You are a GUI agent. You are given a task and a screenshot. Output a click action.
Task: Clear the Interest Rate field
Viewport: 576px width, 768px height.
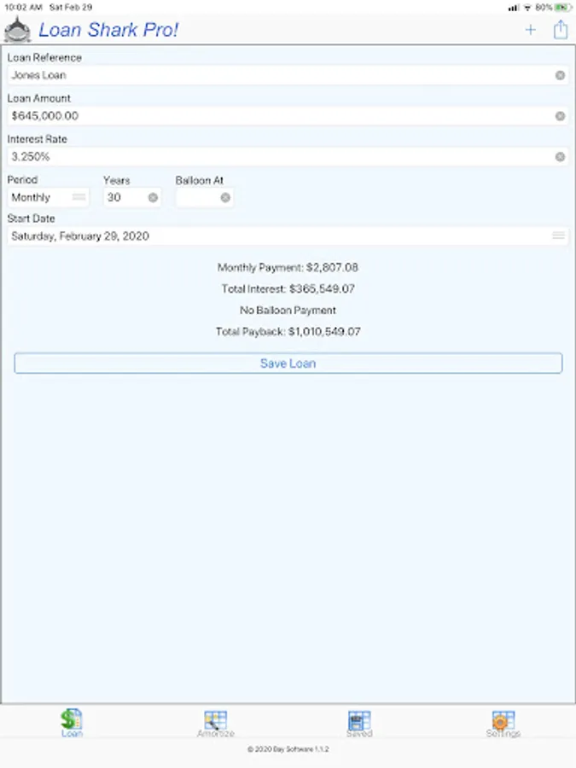pos(560,157)
